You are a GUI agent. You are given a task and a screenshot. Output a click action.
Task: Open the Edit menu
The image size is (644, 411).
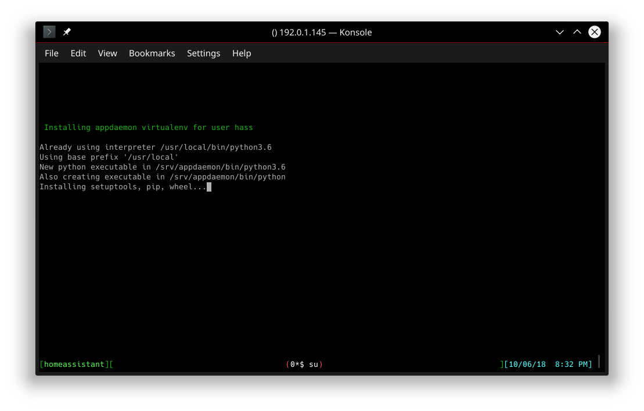tap(78, 53)
